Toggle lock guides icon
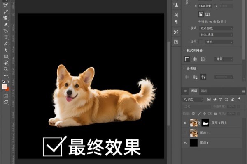 195,77
